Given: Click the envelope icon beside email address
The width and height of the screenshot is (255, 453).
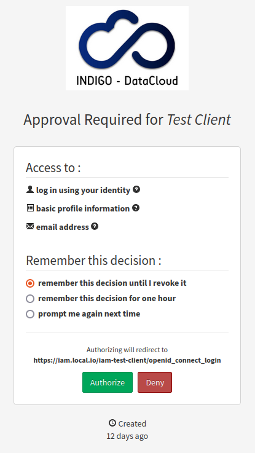Looking at the screenshot, I should [30, 226].
